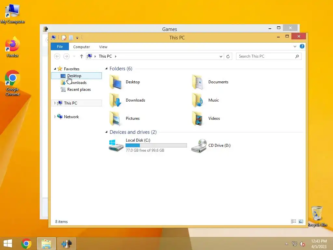
Task: Select the Local Disk (C:) drive icon
Action: point(116,146)
